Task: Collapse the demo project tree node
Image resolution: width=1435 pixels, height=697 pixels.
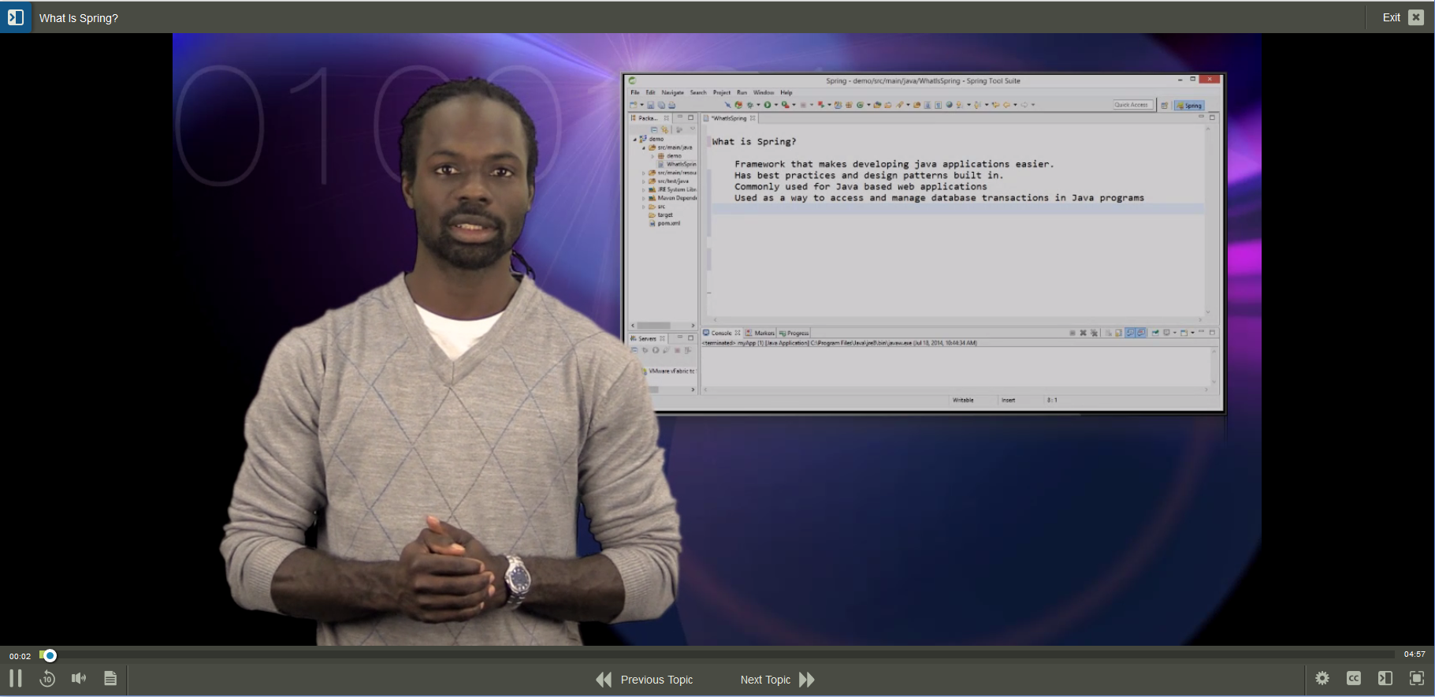Action: pos(635,139)
